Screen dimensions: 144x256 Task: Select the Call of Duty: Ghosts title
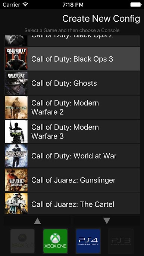64,83
